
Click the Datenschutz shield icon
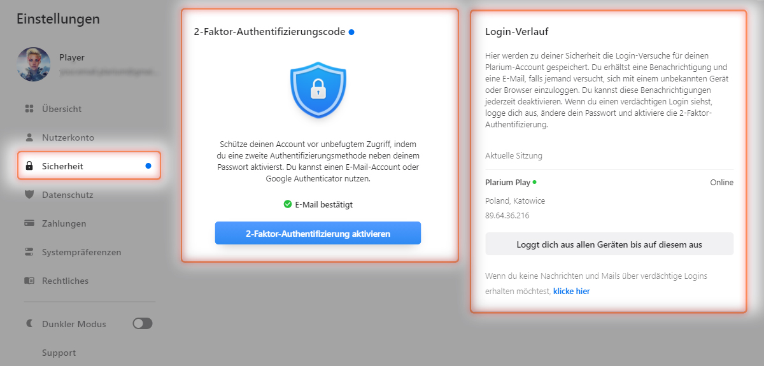[x=29, y=195]
